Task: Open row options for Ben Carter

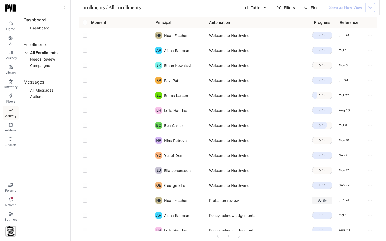Action: [370, 125]
